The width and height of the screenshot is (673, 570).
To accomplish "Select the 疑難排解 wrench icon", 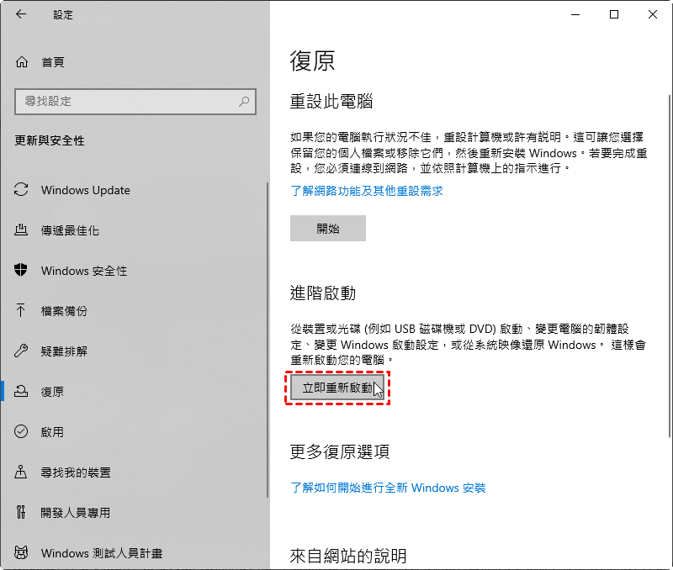I will [21, 351].
